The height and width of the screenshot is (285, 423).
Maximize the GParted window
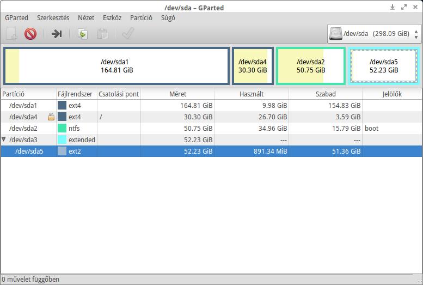pos(404,7)
